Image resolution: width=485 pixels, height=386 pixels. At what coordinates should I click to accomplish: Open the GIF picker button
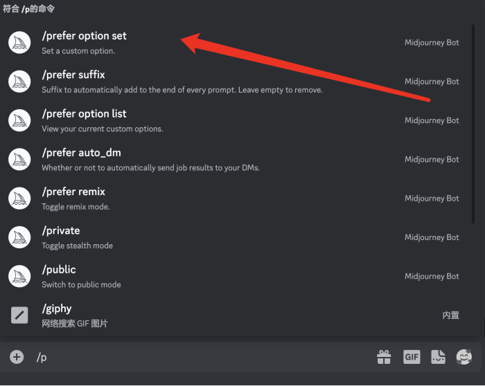pyautogui.click(x=412, y=357)
